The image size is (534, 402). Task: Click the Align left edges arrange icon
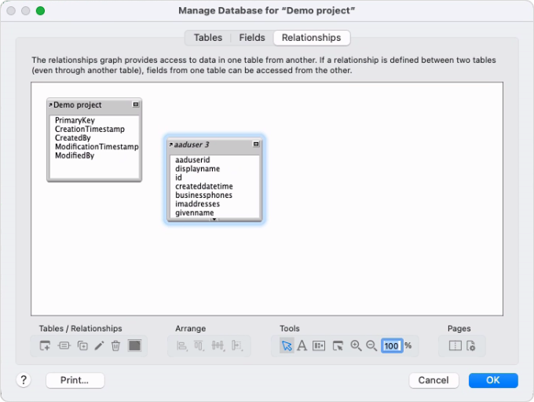coord(182,346)
